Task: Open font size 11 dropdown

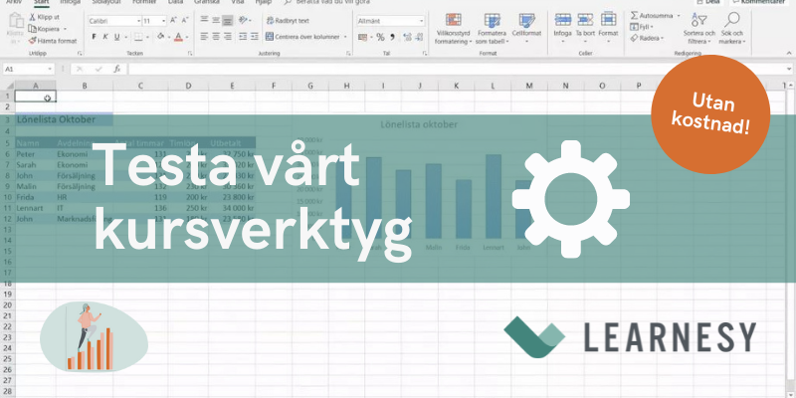Action: click(163, 21)
